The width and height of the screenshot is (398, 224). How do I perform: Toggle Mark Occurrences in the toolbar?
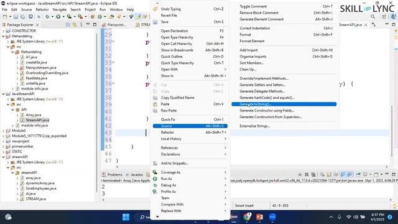tap(138, 17)
